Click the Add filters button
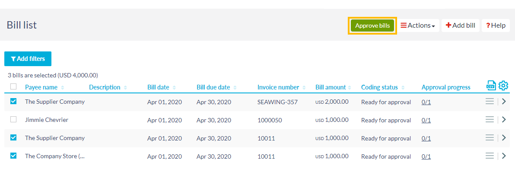Image resolution: width=515 pixels, height=169 pixels. click(28, 59)
